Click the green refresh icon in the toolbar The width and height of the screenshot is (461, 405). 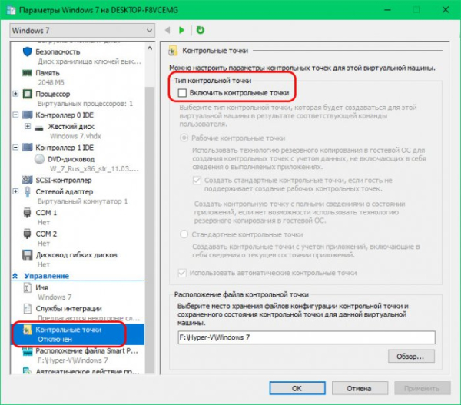point(201,30)
